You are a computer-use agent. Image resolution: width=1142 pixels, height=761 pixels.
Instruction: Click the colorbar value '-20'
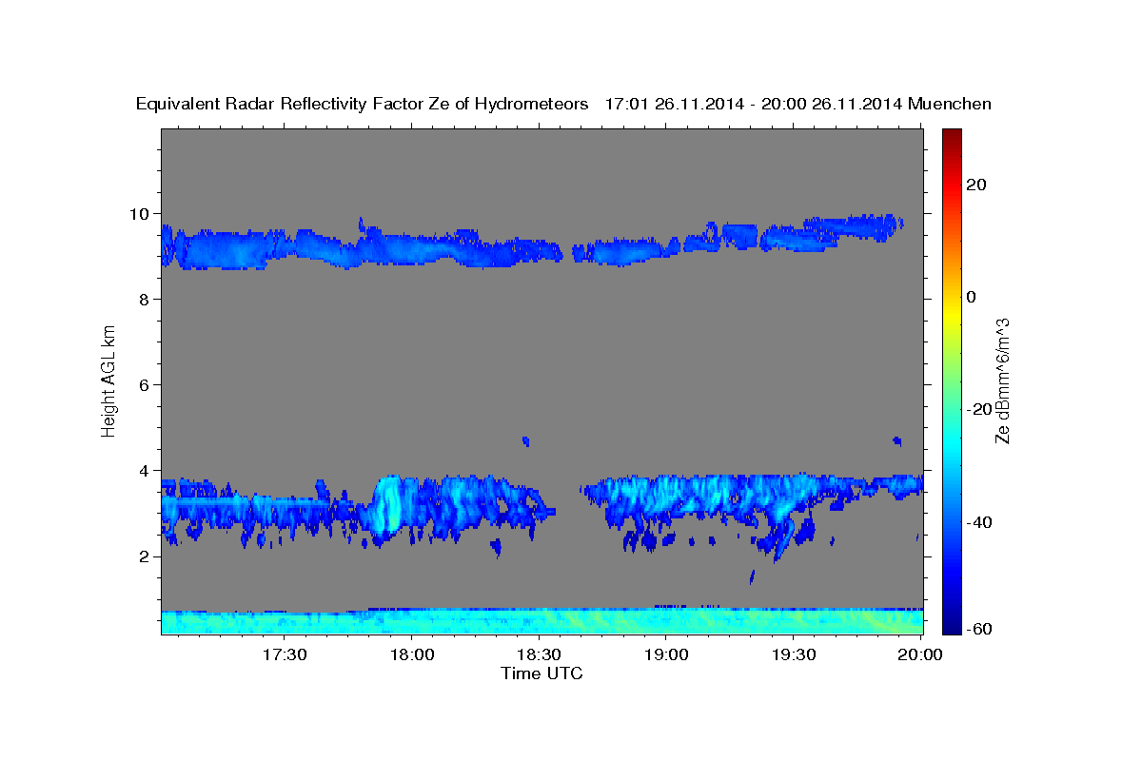pos(980,409)
